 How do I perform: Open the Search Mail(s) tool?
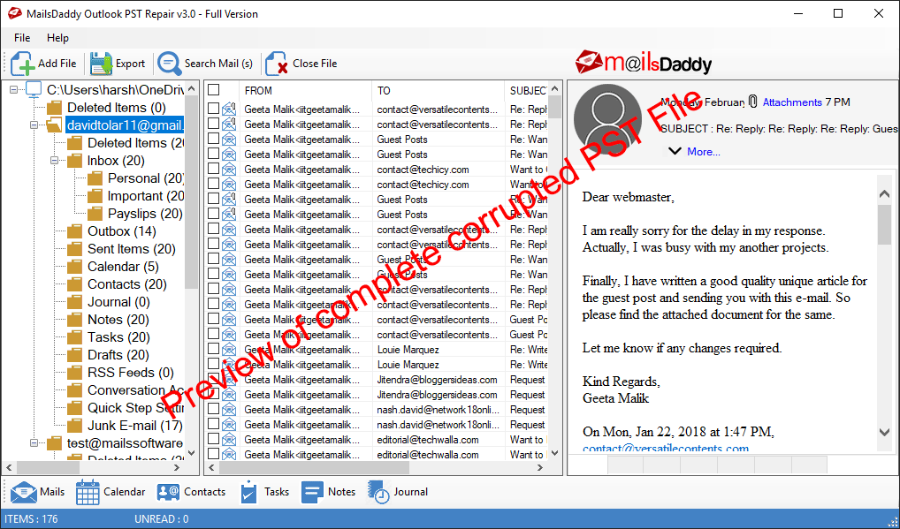(x=205, y=63)
